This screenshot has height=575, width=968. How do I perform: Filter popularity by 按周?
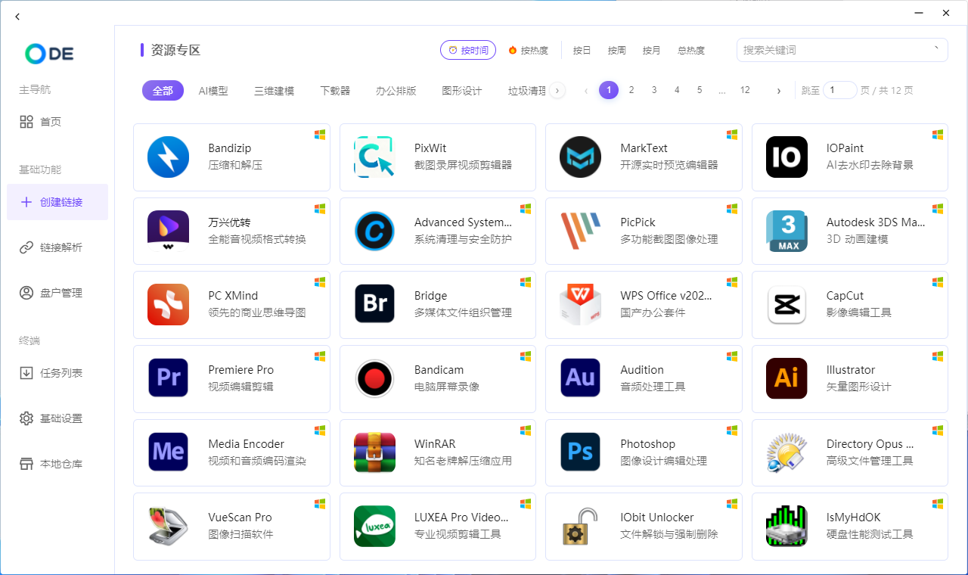pyautogui.click(x=616, y=50)
